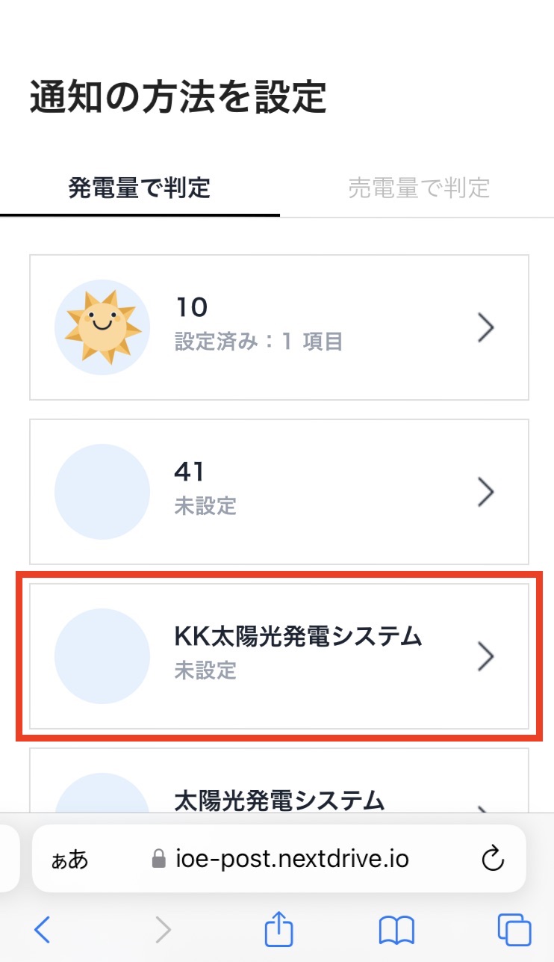Tap the blank avatar beside KK太陽光発電システム
The image size is (554, 962).
pos(102,656)
